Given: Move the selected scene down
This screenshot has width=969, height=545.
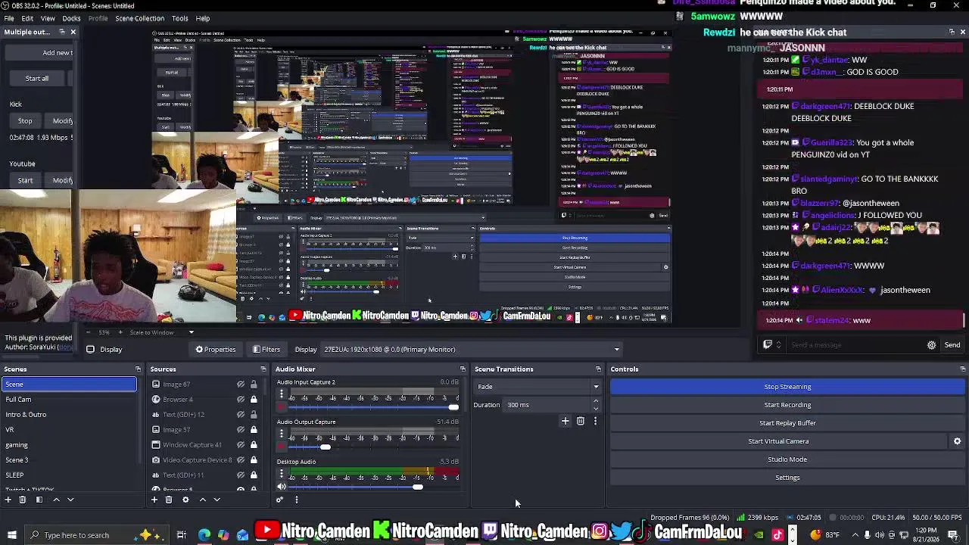Looking at the screenshot, I should (x=70, y=500).
